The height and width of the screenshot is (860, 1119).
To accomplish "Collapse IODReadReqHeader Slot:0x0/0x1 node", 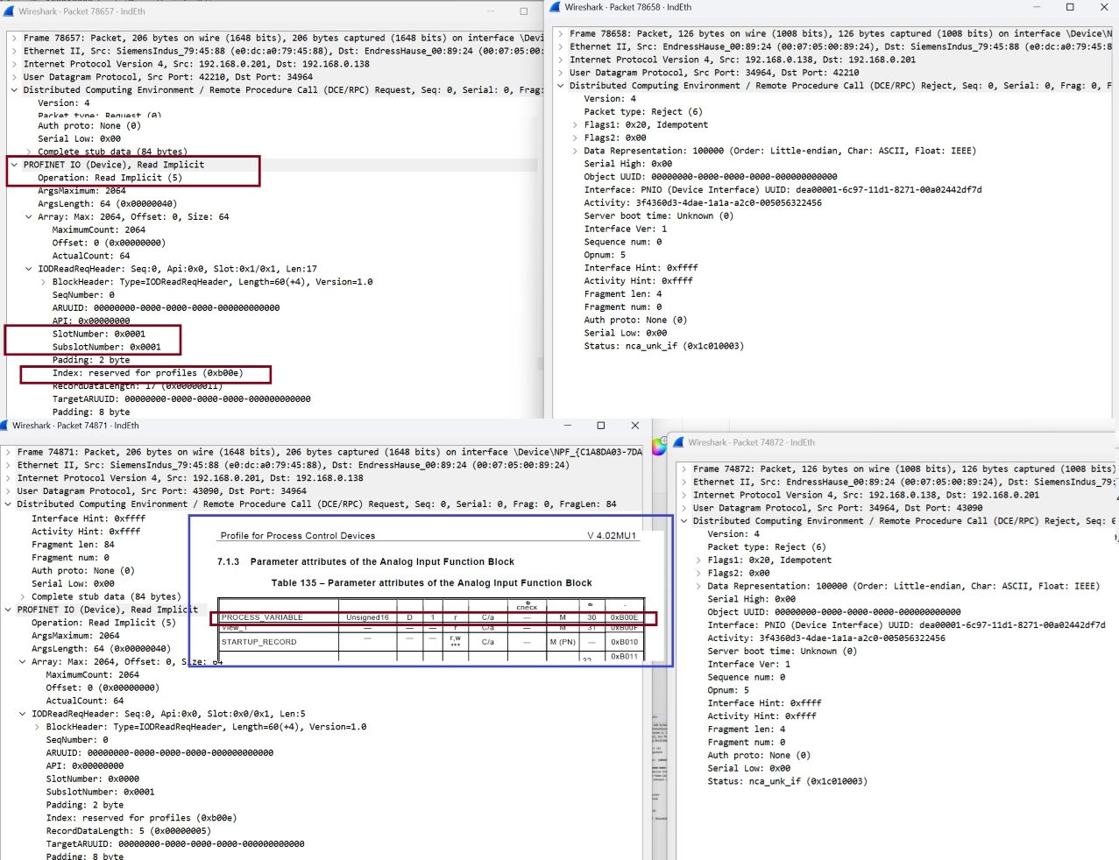I will (x=22, y=714).
